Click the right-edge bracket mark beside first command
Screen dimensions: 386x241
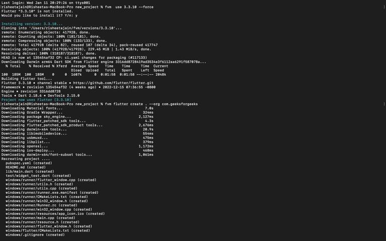(384, 7)
